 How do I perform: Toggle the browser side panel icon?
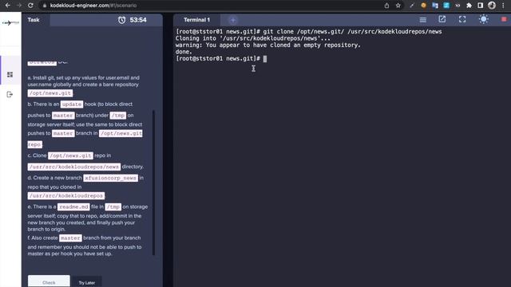click(x=481, y=6)
